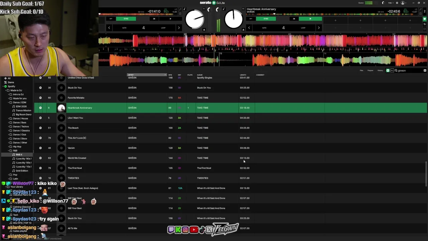
Task: Sort library by KEY column
Action: click(x=179, y=75)
